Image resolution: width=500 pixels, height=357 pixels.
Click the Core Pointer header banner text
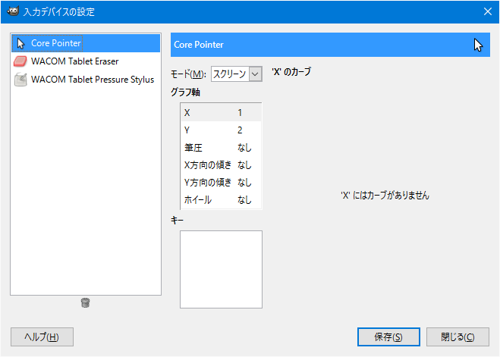click(199, 45)
